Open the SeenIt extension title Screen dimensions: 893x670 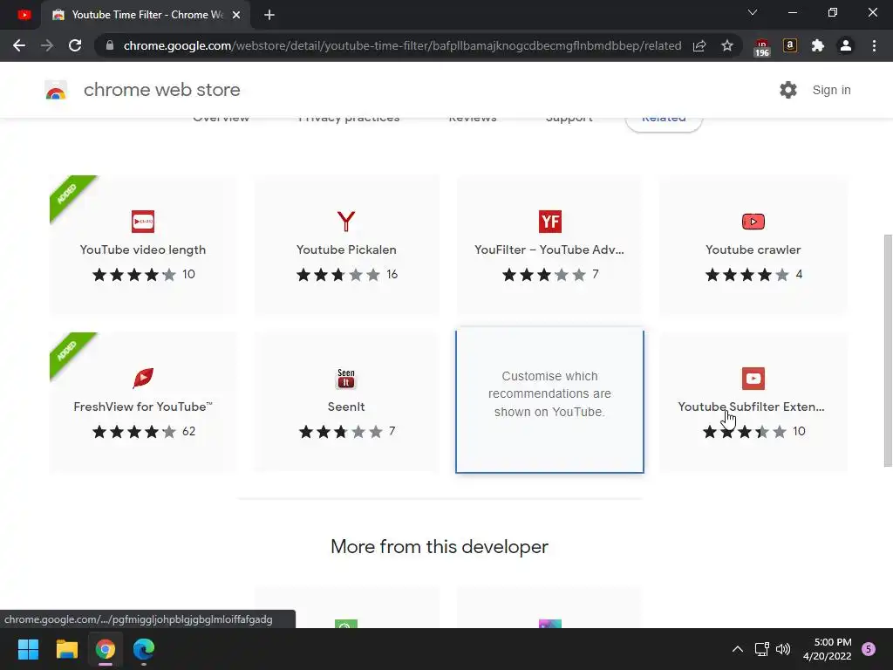346,407
